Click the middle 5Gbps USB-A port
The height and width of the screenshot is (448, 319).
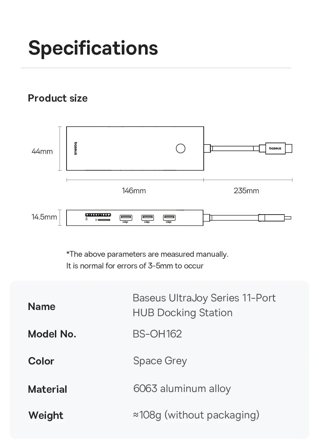147,217
